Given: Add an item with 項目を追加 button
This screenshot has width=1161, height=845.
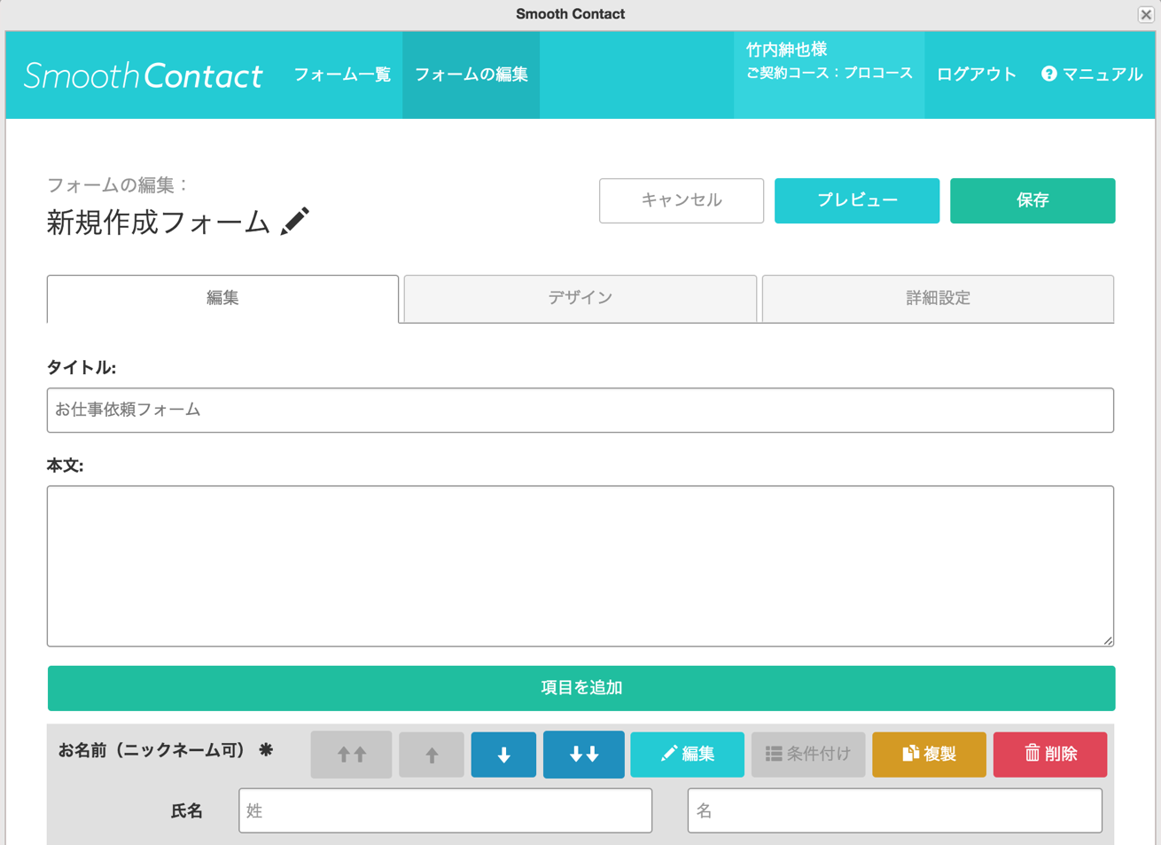Looking at the screenshot, I should 581,688.
